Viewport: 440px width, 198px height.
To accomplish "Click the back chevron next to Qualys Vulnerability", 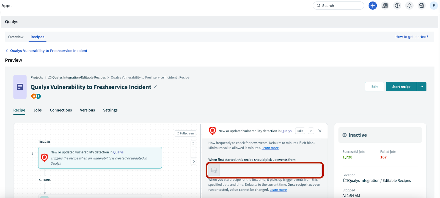I will point(7,51).
